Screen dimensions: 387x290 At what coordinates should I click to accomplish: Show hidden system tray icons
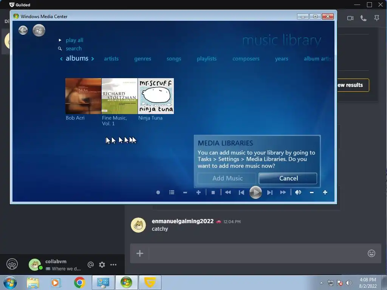321,283
